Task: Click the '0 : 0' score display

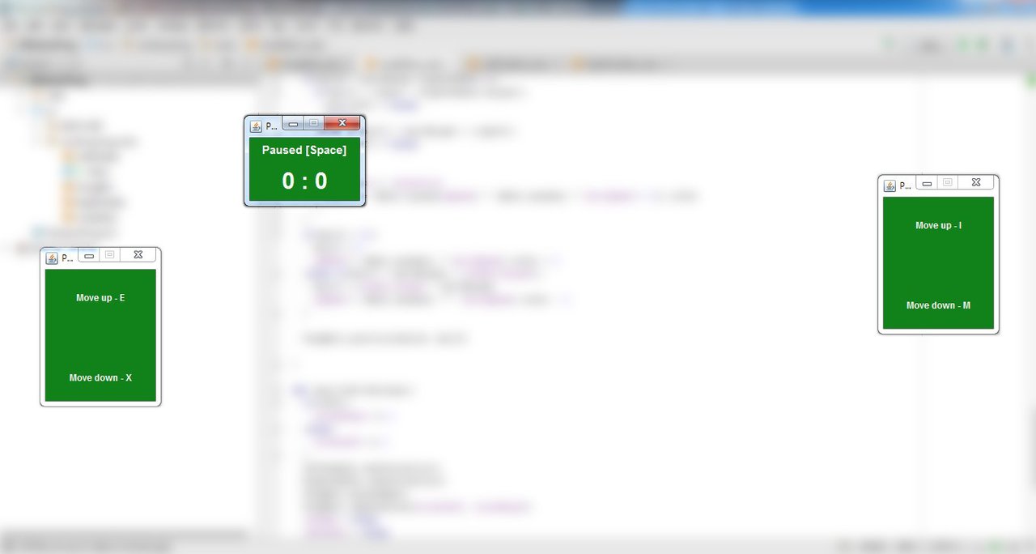Action: (x=304, y=181)
